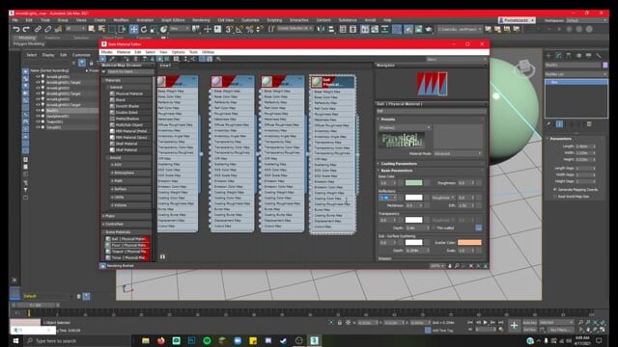Screen dimensions: 618x347
Task: Click the pause icon below material nodes
Action: (x=162, y=256)
